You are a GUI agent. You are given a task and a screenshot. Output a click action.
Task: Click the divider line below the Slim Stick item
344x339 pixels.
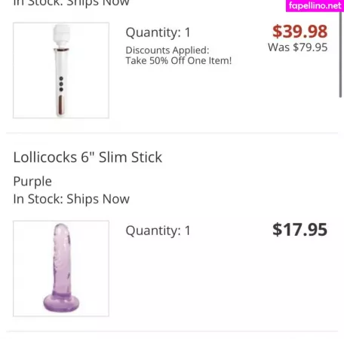[172, 331]
